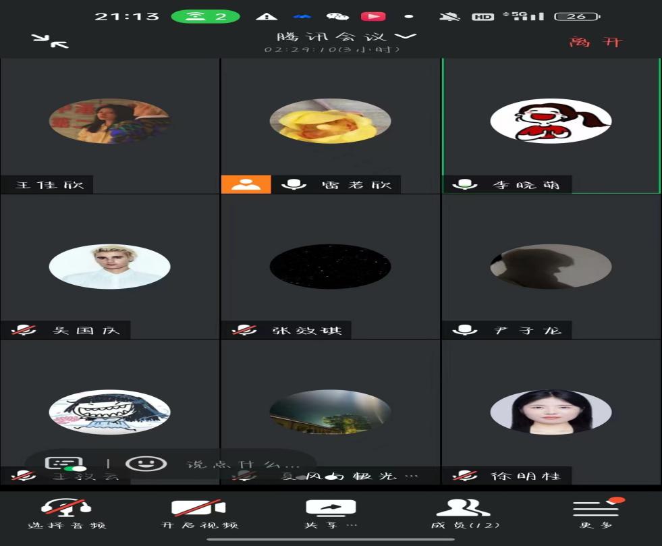The width and height of the screenshot is (662, 546).
Task: Click the name label 王佳欣
Action: click(x=49, y=185)
